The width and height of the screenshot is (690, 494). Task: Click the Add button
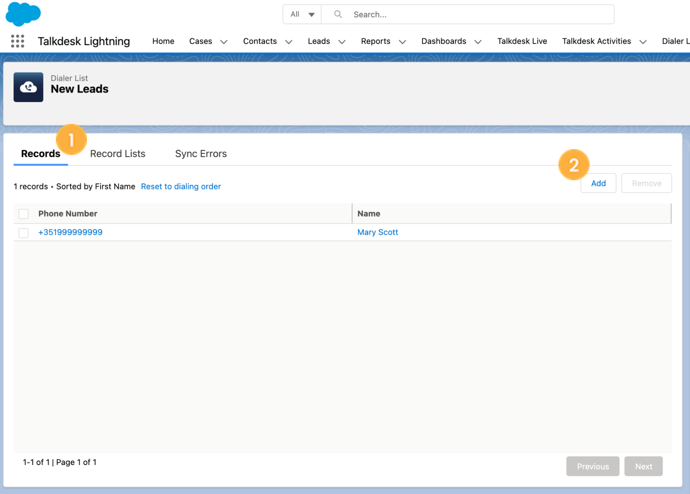pos(598,183)
